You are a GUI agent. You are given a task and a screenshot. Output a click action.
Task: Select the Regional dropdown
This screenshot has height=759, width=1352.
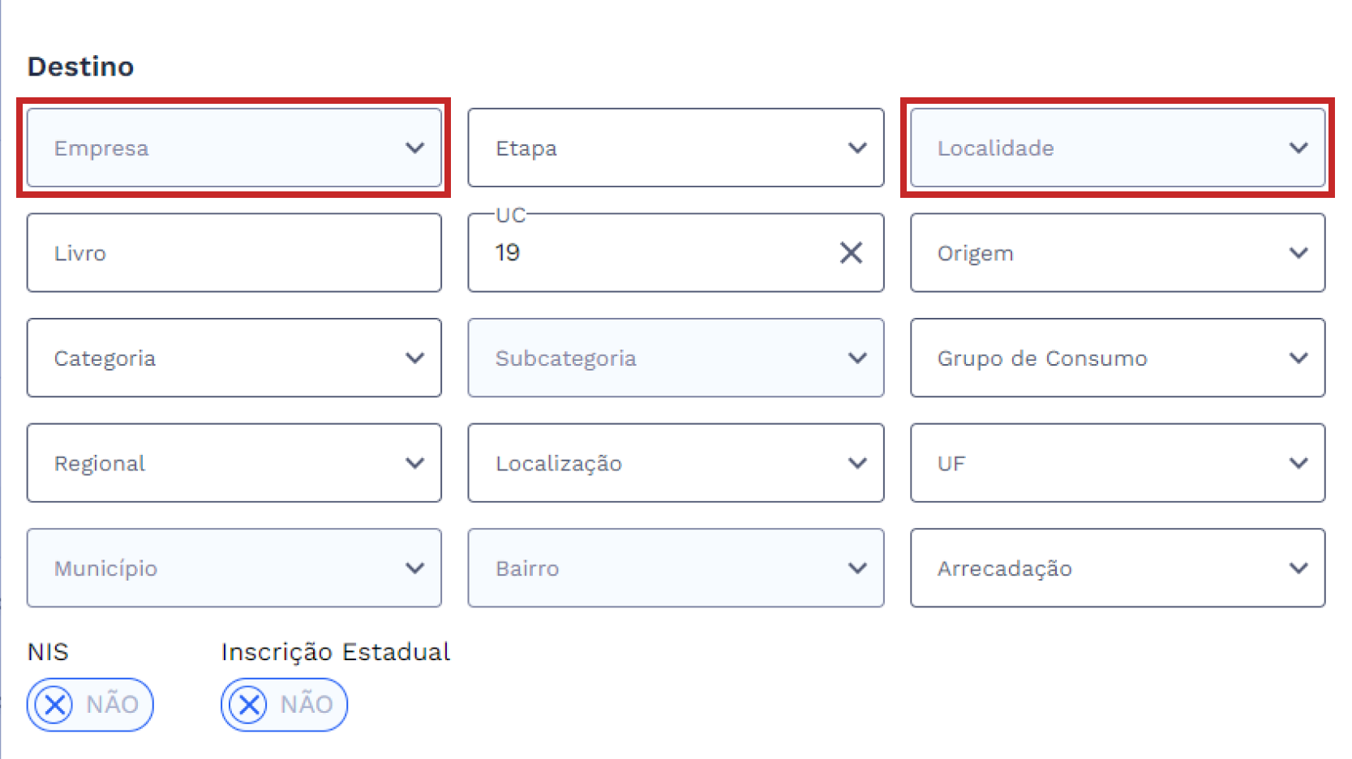[234, 463]
